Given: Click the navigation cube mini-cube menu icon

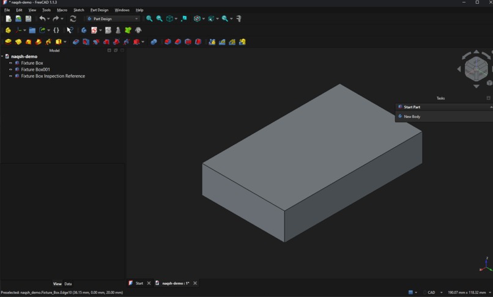Looking at the screenshot, I should point(489,83).
